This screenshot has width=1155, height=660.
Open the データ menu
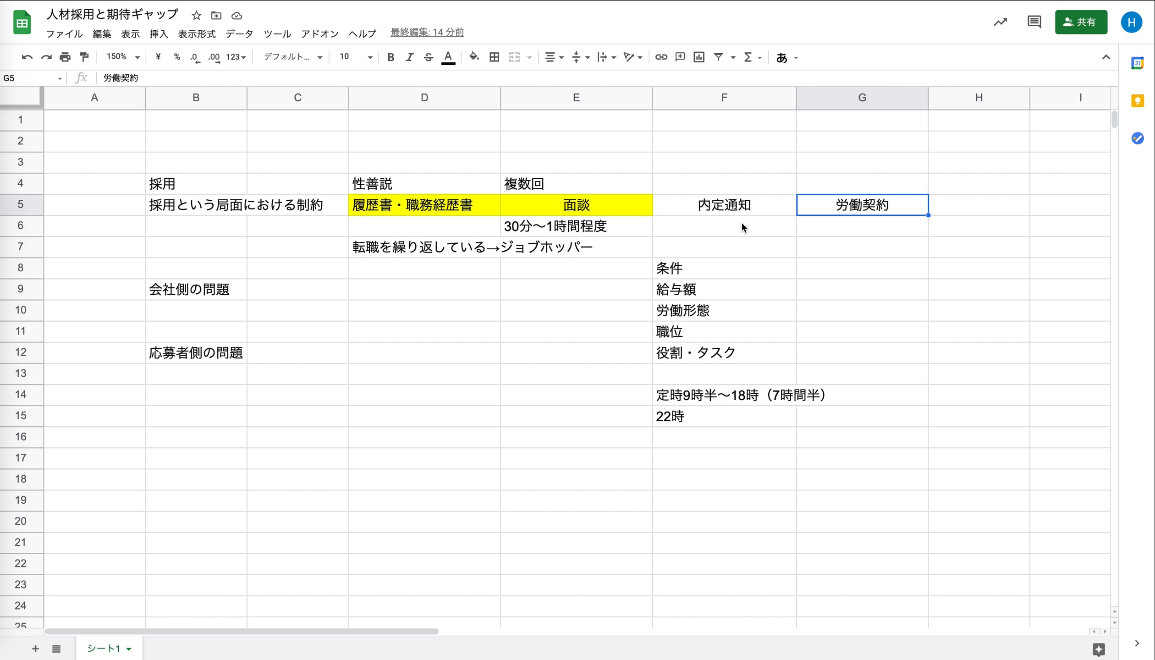tap(239, 34)
